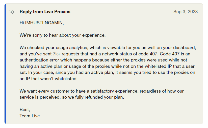Click the reply arrow icon
This screenshot has width=208, height=128.
click(12, 12)
